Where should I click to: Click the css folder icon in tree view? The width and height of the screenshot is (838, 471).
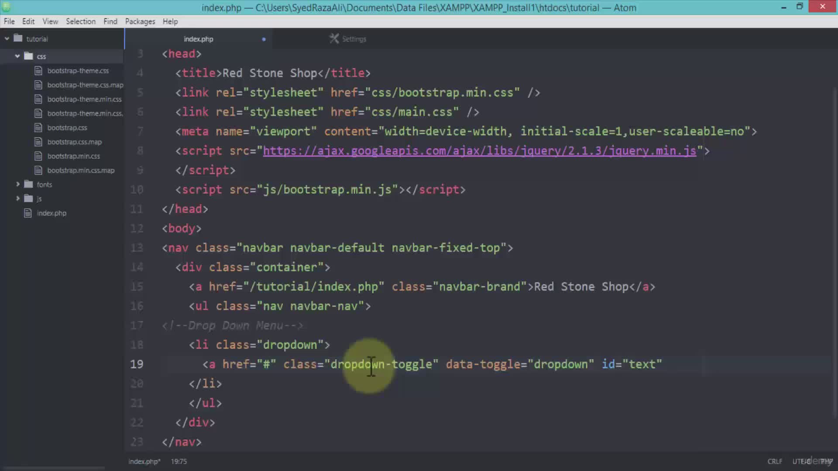pos(28,56)
